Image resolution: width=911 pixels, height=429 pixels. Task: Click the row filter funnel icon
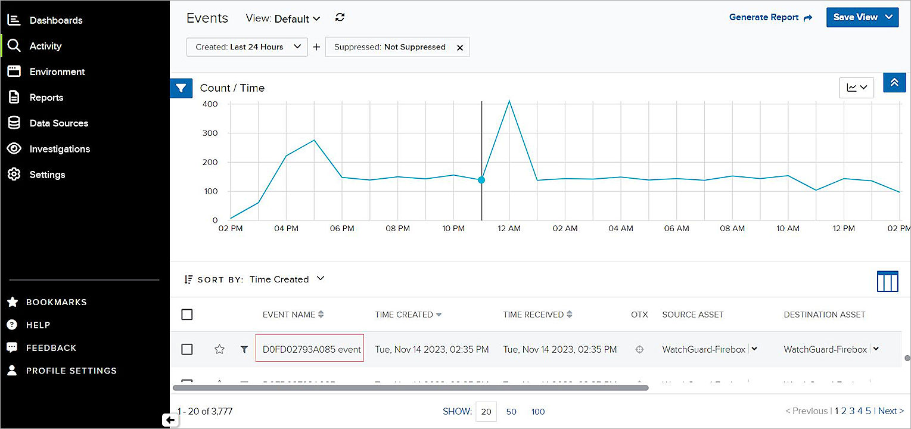(x=244, y=350)
